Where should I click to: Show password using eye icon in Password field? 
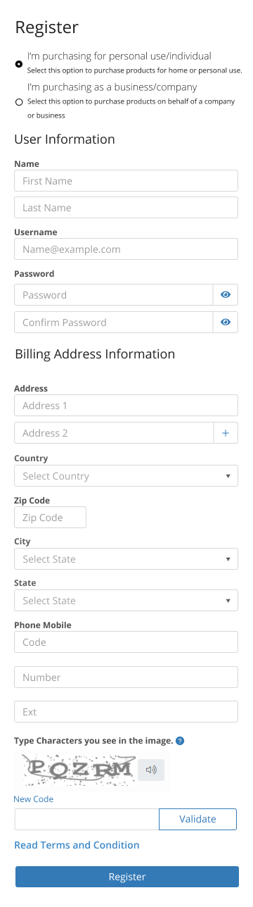[x=226, y=295]
